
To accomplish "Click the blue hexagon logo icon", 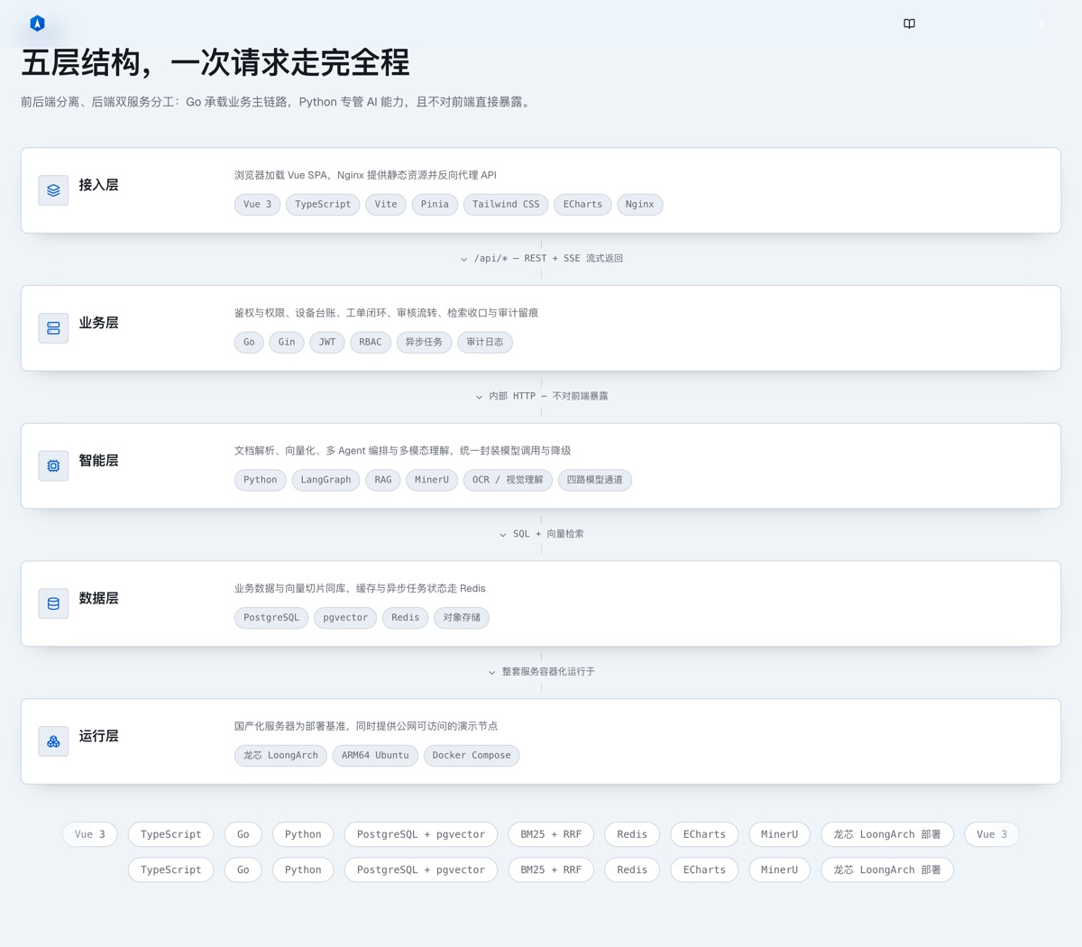I will (x=37, y=23).
